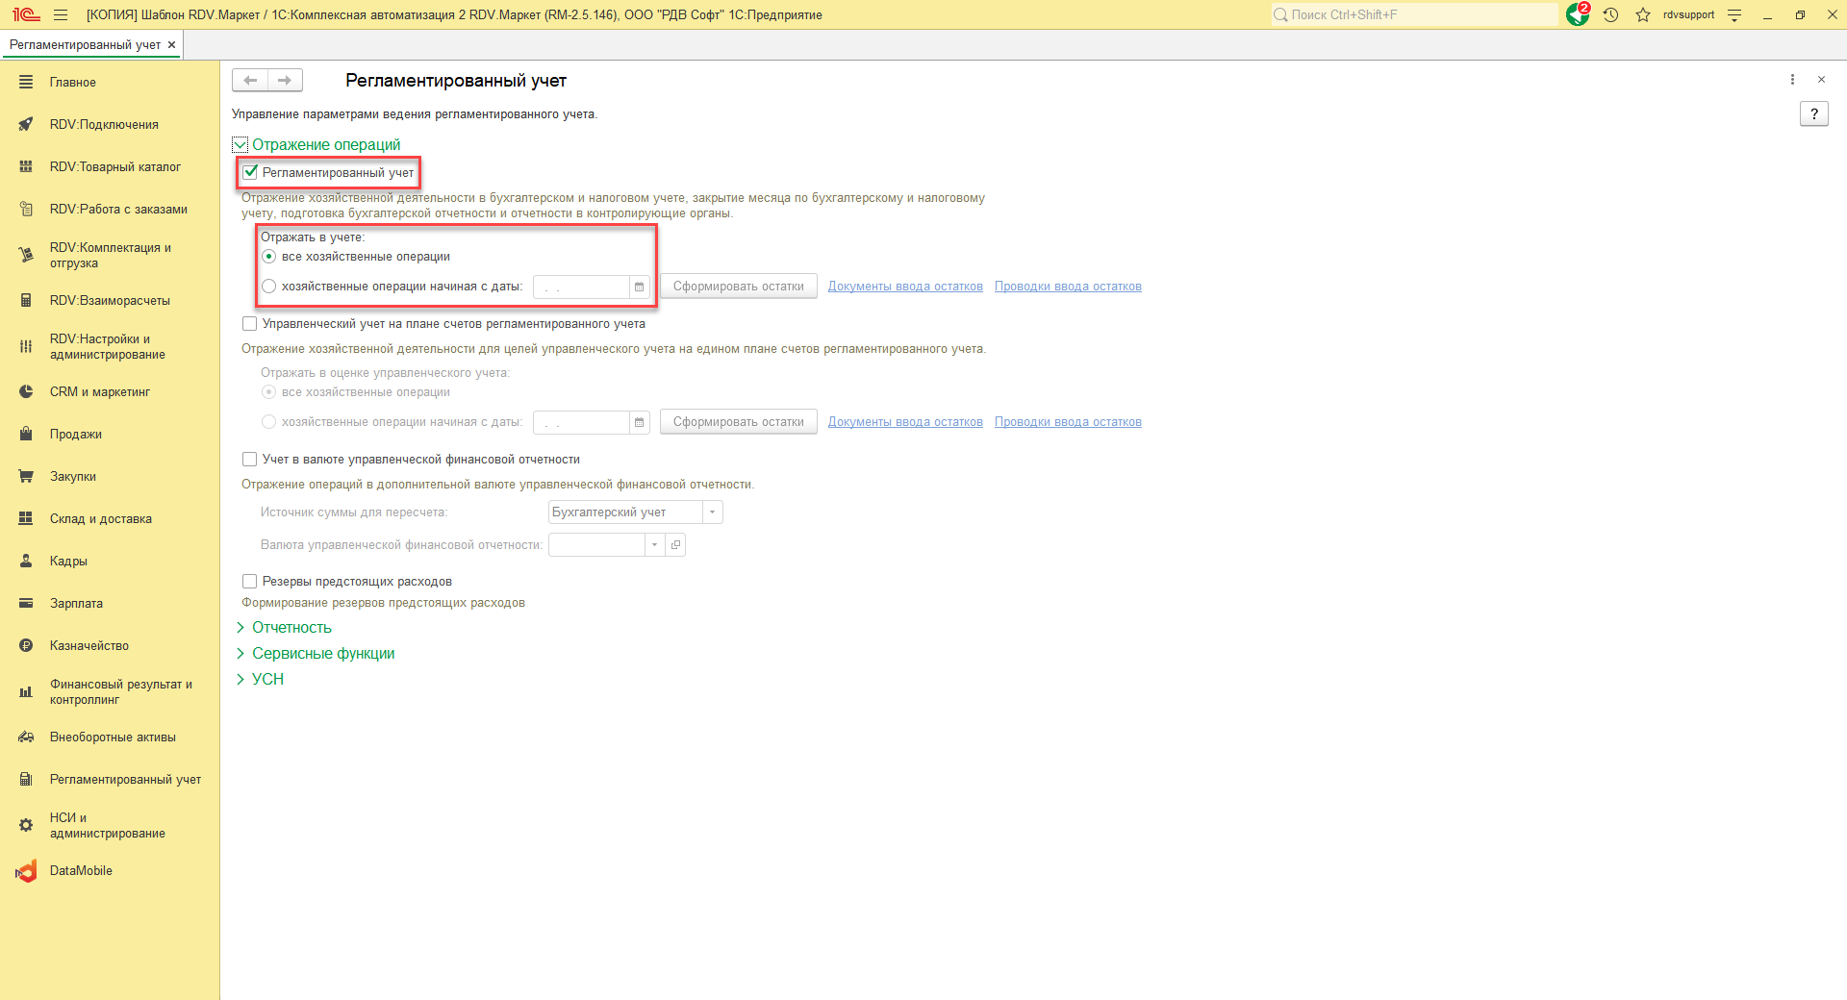Click the Финансовый результат chart icon

click(x=26, y=692)
